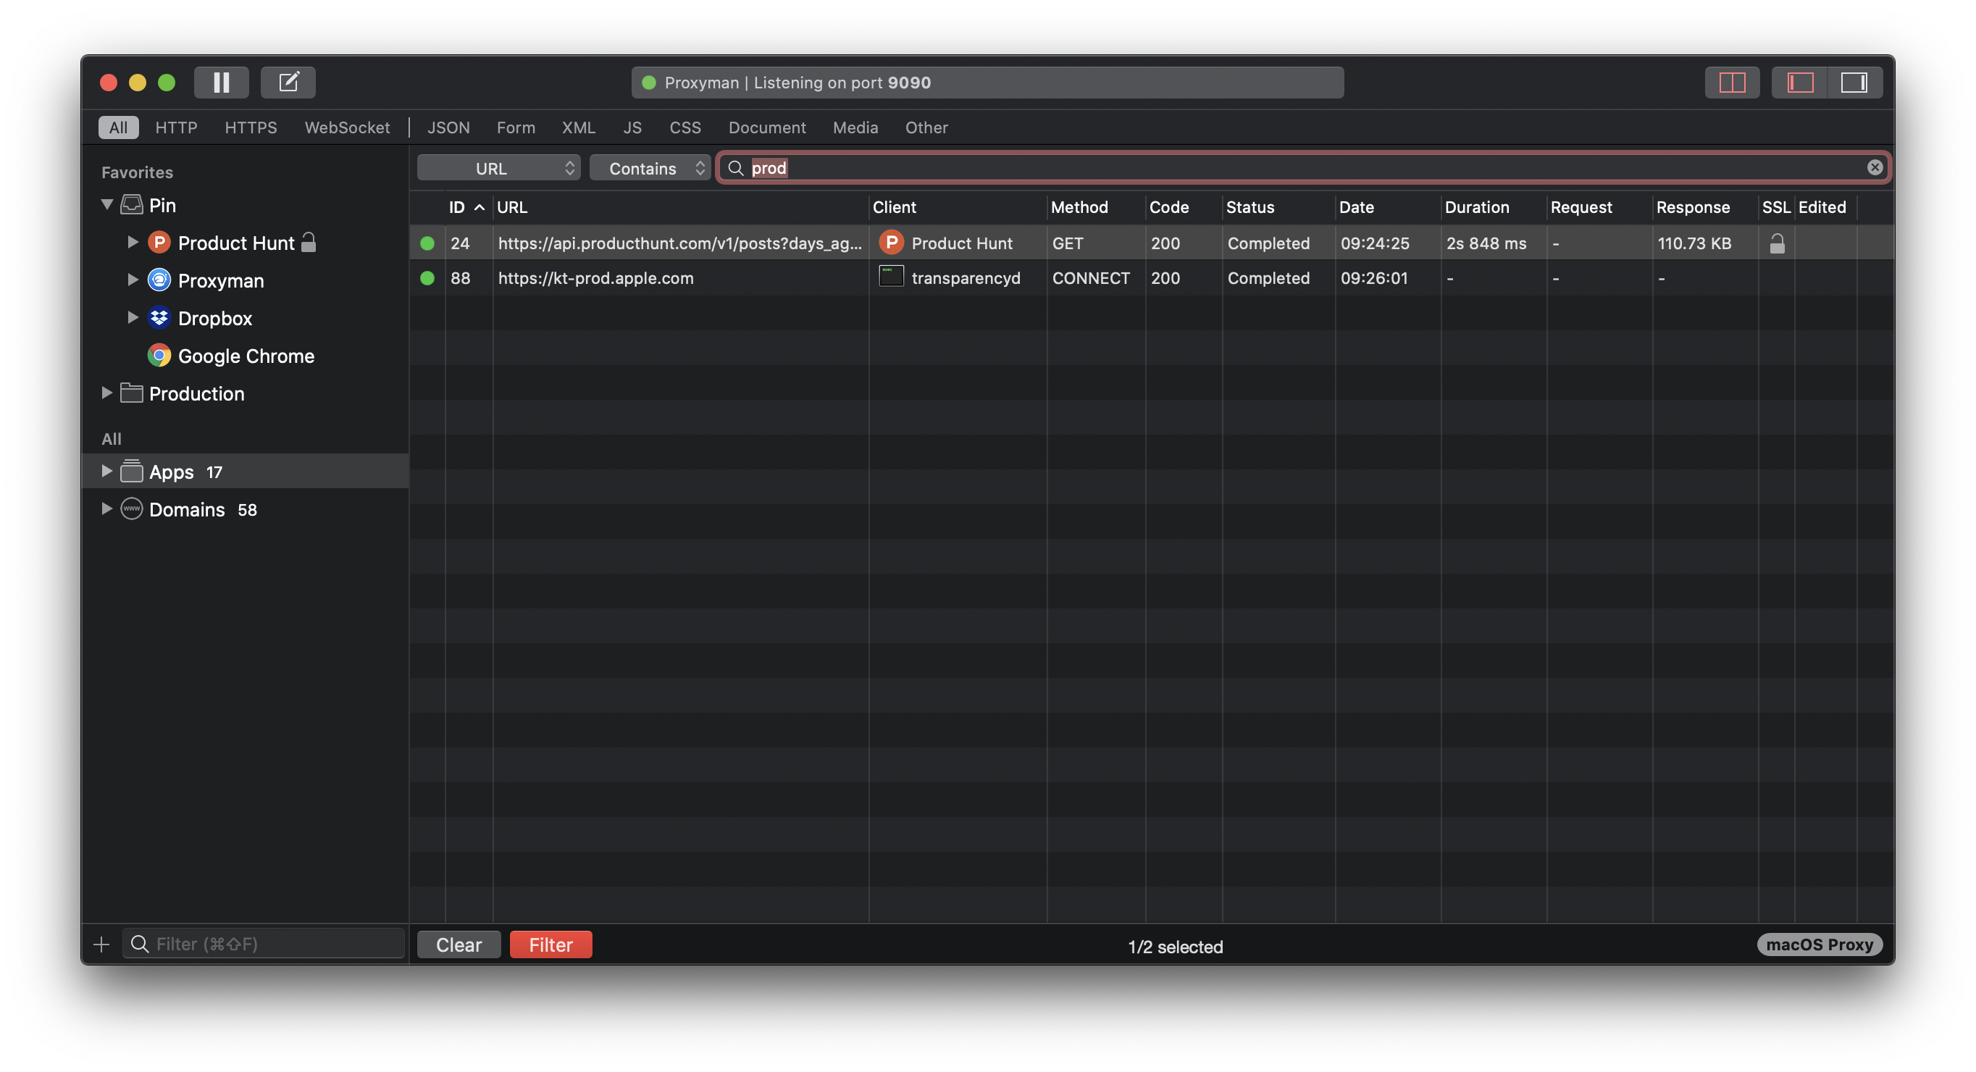This screenshot has width=1976, height=1072.
Task: Open a new session using the compose icon
Action: (288, 81)
